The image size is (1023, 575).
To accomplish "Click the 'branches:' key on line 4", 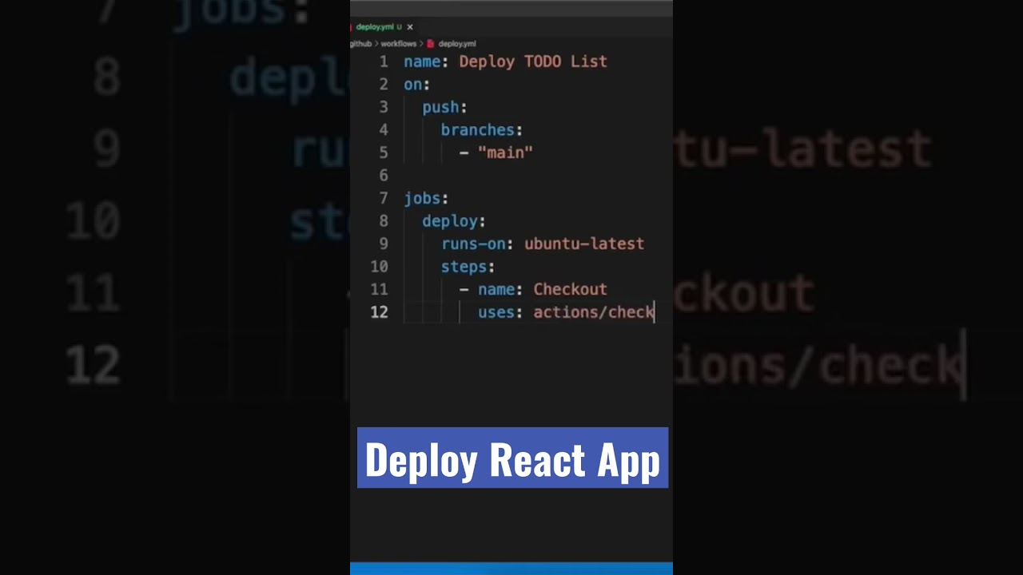I will 482,130.
